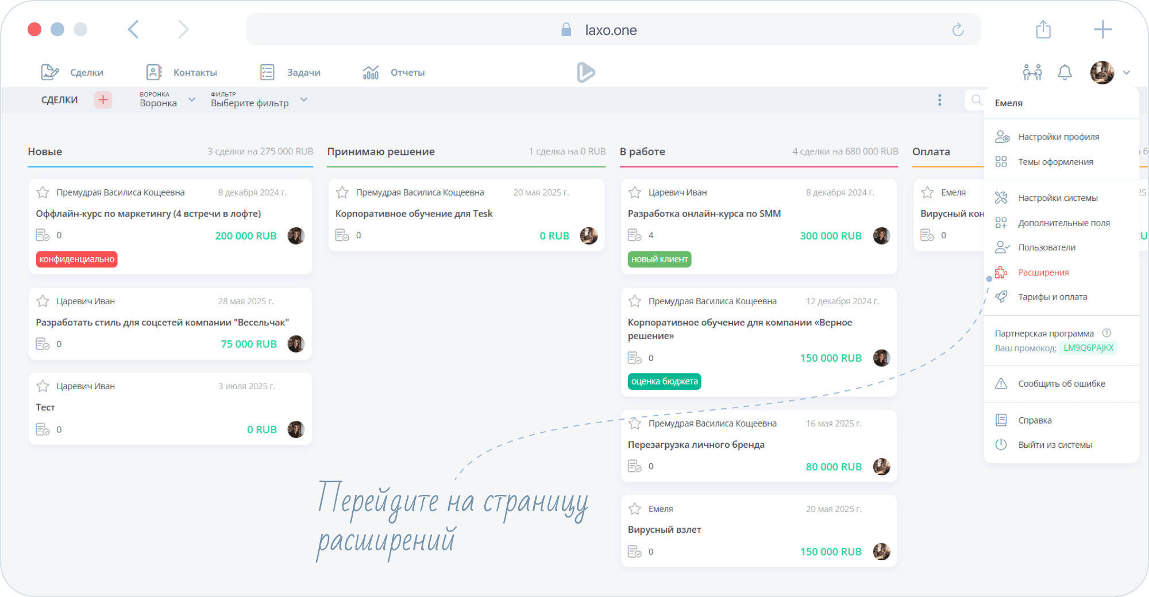Open the notifications bell icon
The height and width of the screenshot is (597, 1149).
1065,72
